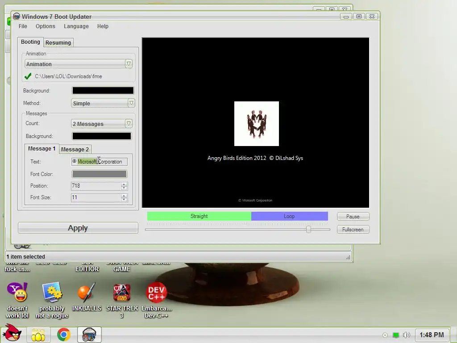Open the Options menu
The image size is (457, 343).
pyautogui.click(x=45, y=26)
